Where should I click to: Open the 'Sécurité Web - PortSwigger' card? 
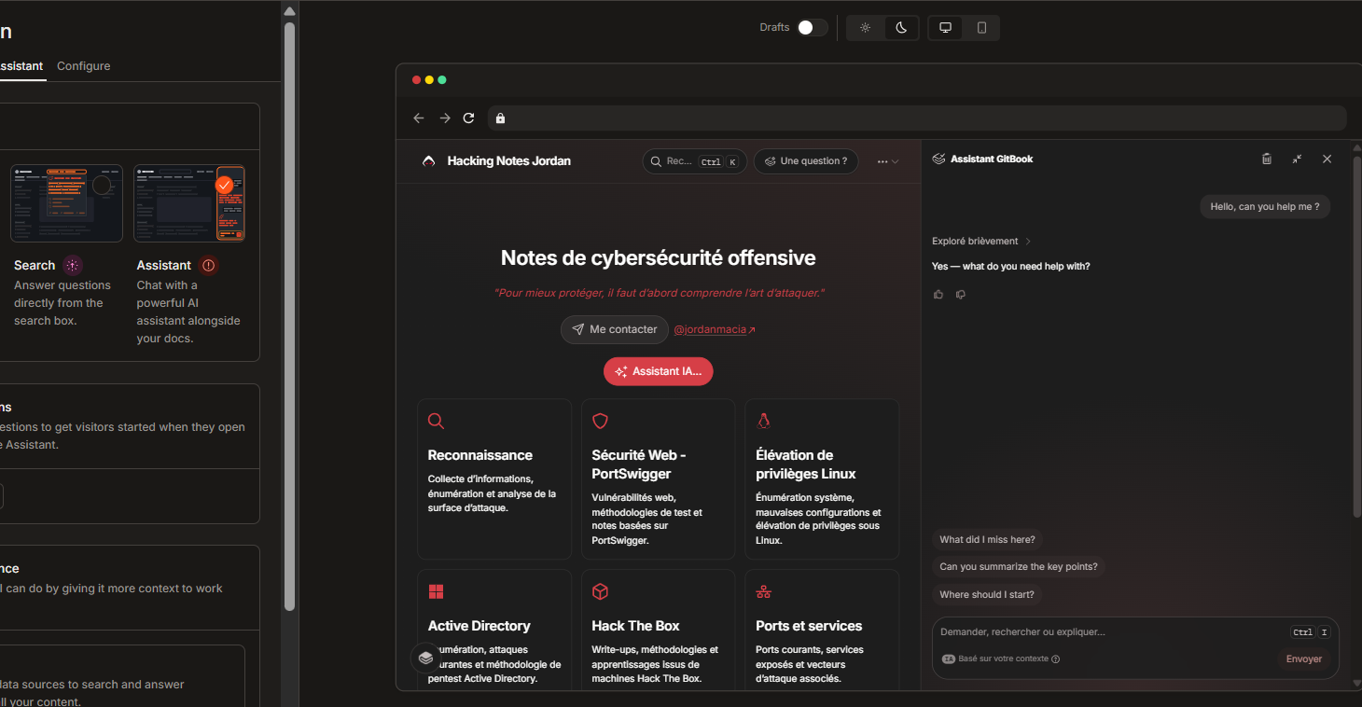click(659, 479)
